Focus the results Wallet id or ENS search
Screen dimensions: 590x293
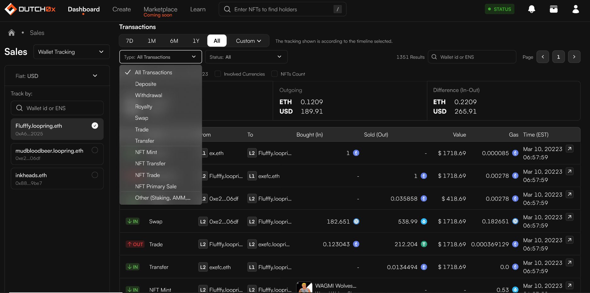click(x=472, y=57)
